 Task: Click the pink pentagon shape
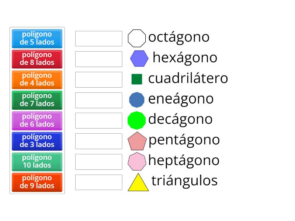tap(137, 140)
